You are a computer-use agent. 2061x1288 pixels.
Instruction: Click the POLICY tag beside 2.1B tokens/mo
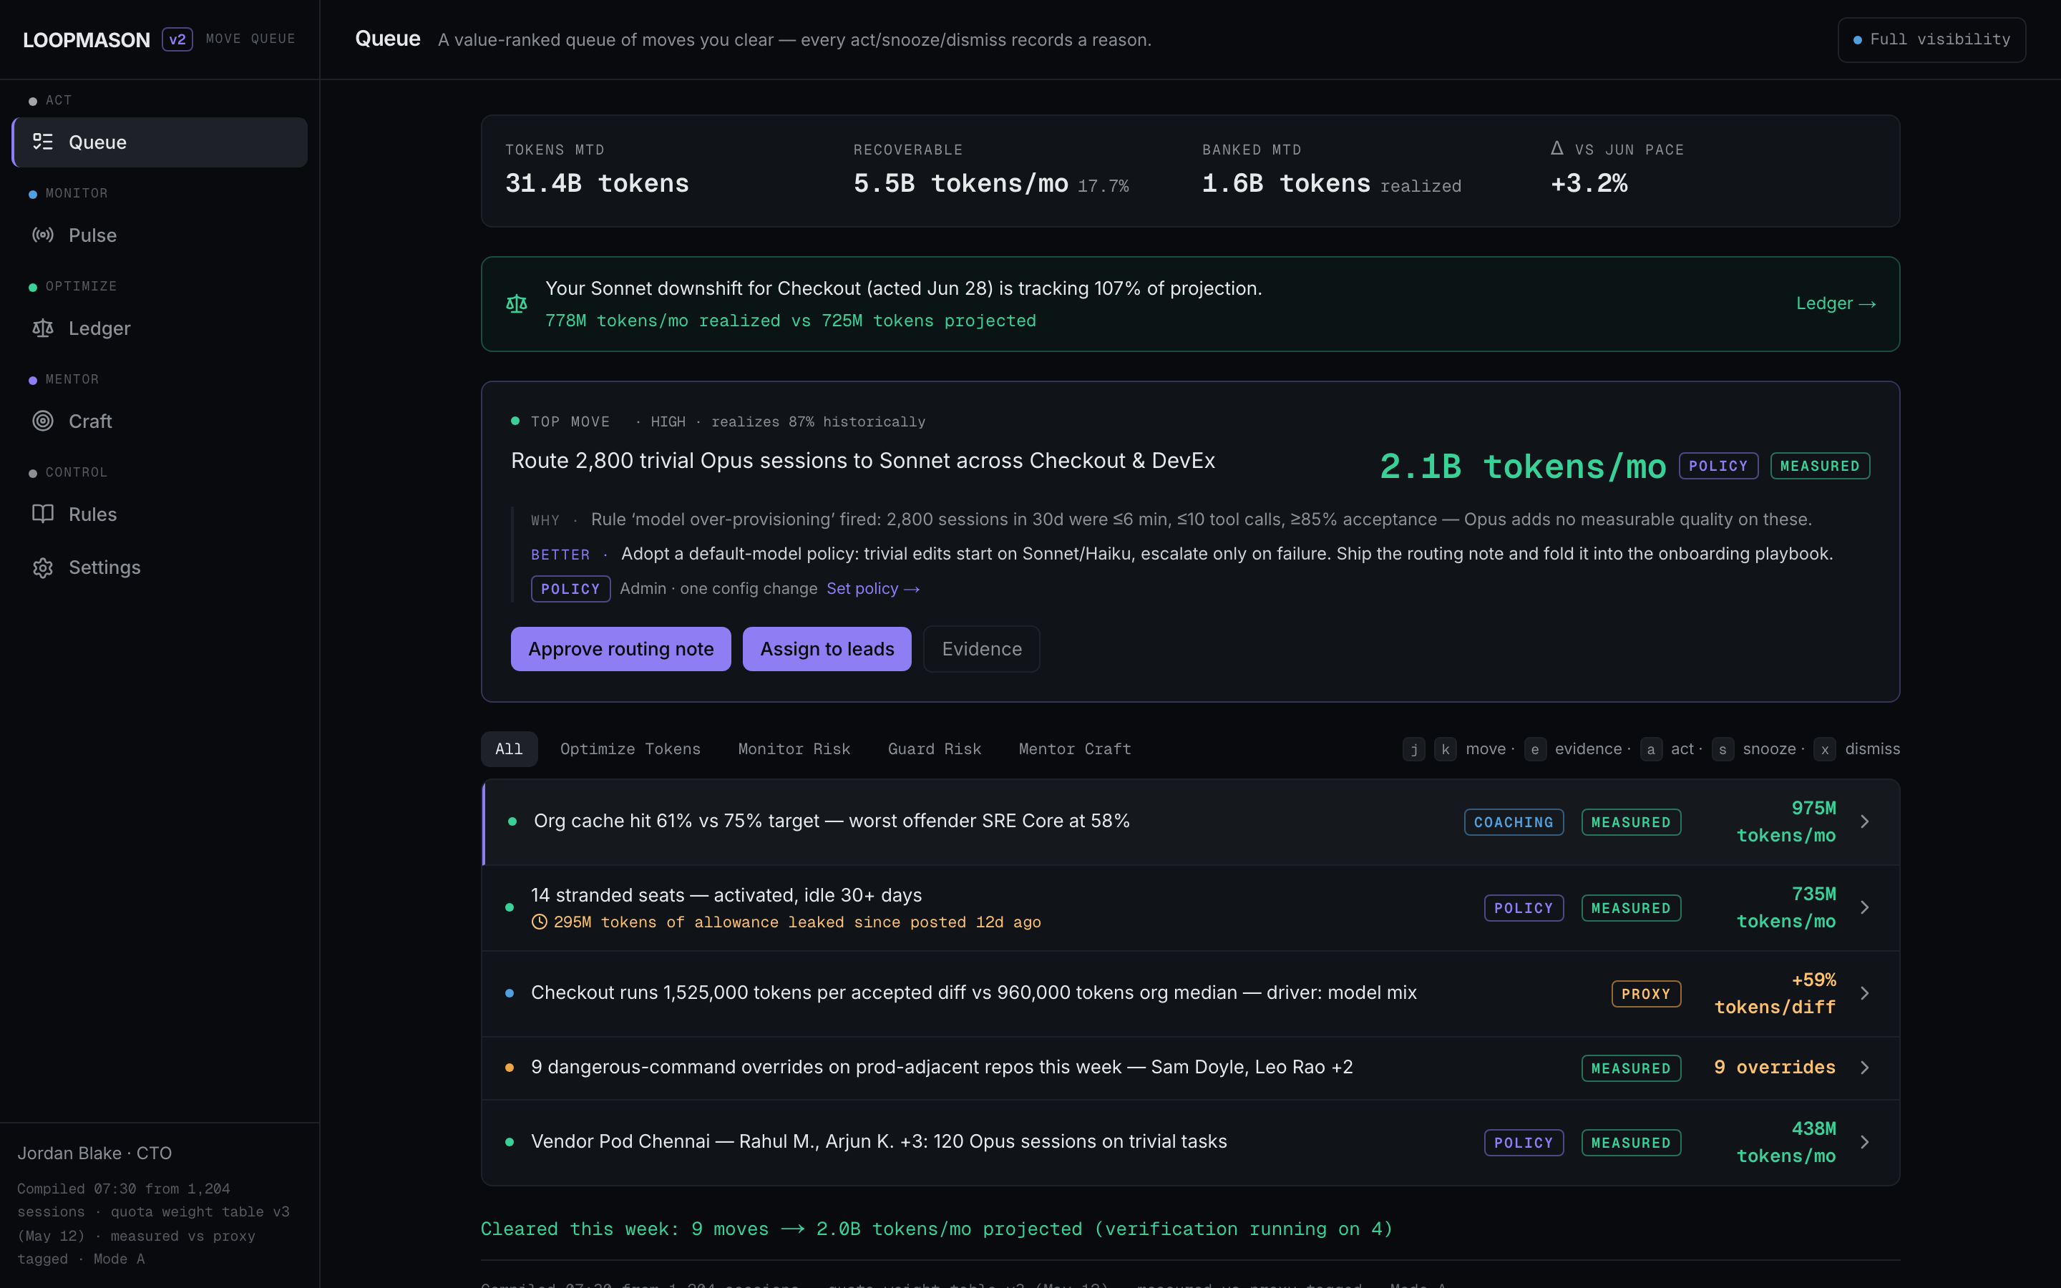(x=1719, y=466)
